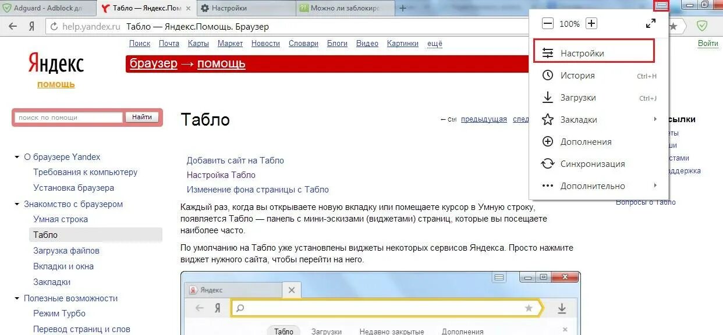Open the Карты link in top navigation
723x335 pixels.
pos(199,44)
